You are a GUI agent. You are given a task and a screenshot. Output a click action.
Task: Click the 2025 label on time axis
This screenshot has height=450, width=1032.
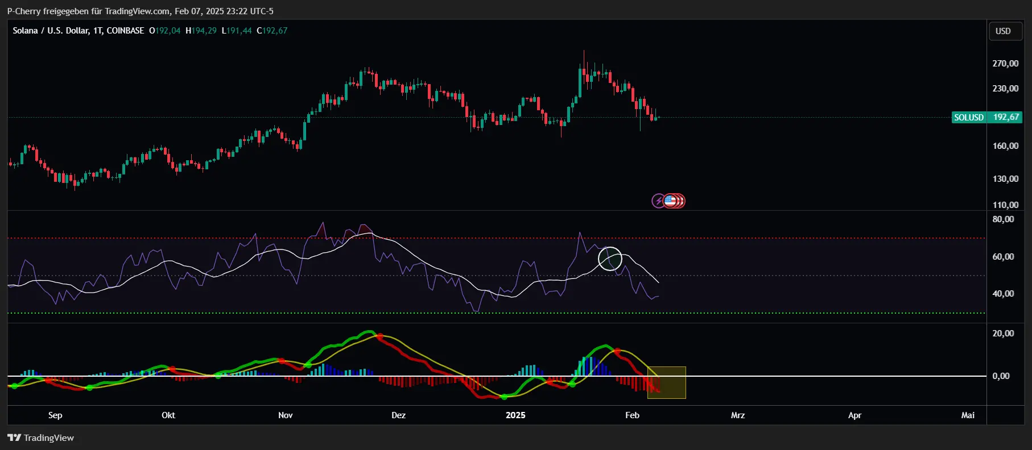[x=515, y=415]
